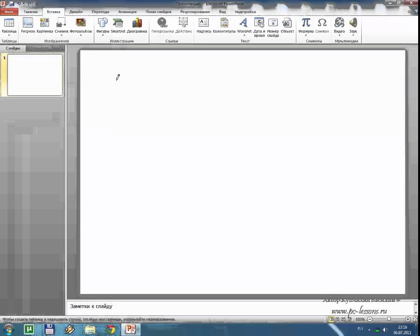This screenshot has width=420, height=336.
Task: Click the Действие action icon
Action: pos(183,22)
